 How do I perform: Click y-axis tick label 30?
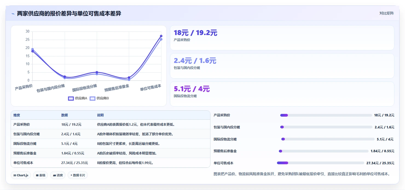pos(27,31)
